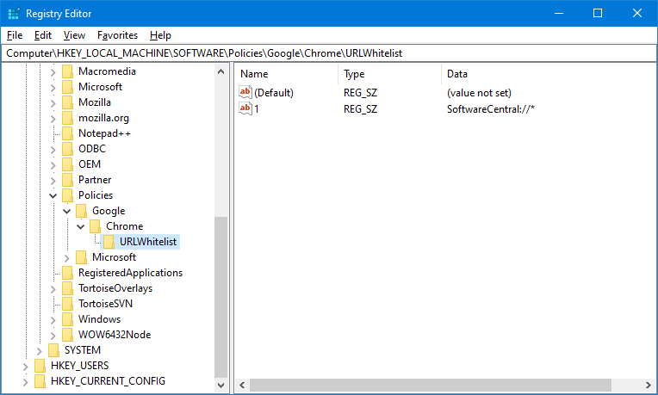Click the HKEY_USERS hive folder icon
Screen dimensions: 658x395
40,366
